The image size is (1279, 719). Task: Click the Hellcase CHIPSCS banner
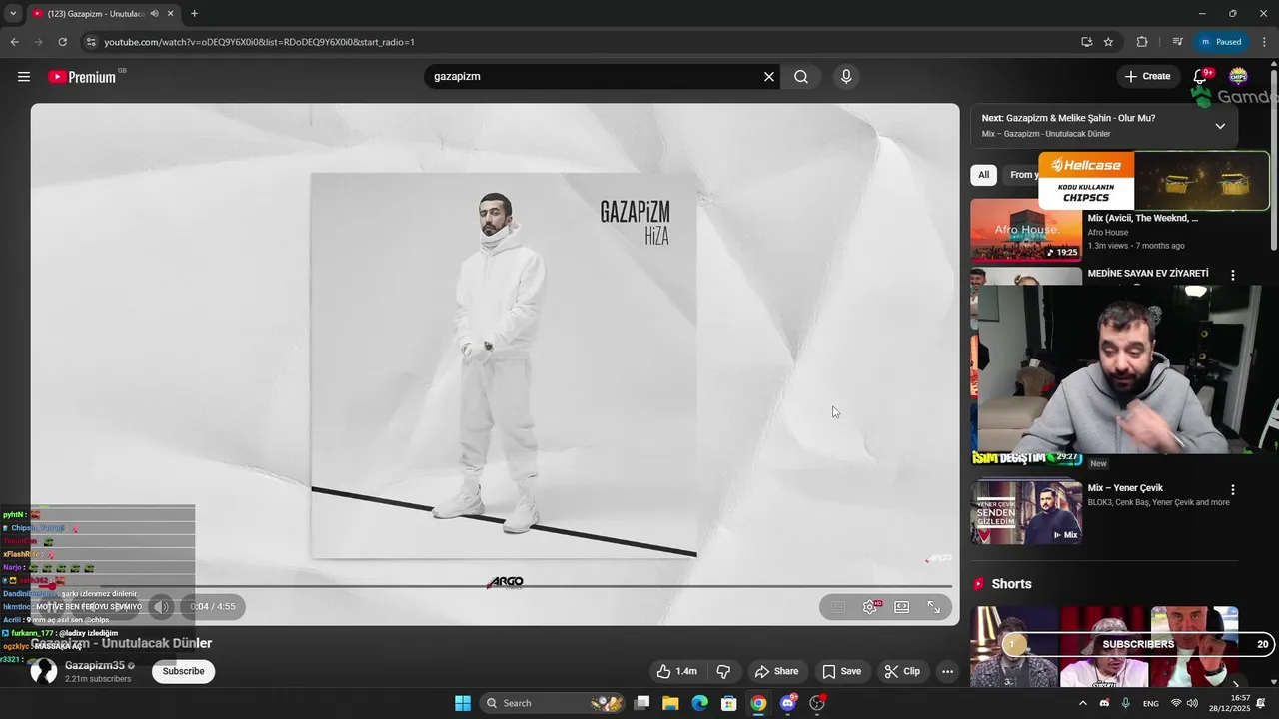pos(1154,181)
